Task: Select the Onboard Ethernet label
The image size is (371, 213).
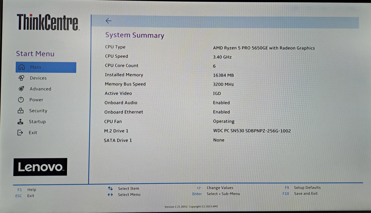Action: (x=124, y=112)
